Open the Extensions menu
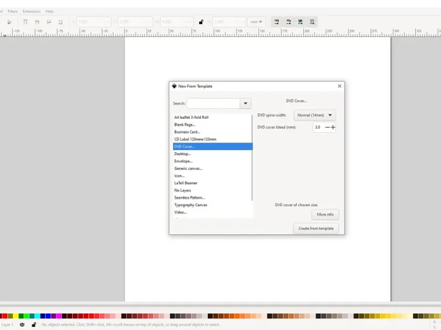Screen dimensions: 441x330 [x=31, y=11]
